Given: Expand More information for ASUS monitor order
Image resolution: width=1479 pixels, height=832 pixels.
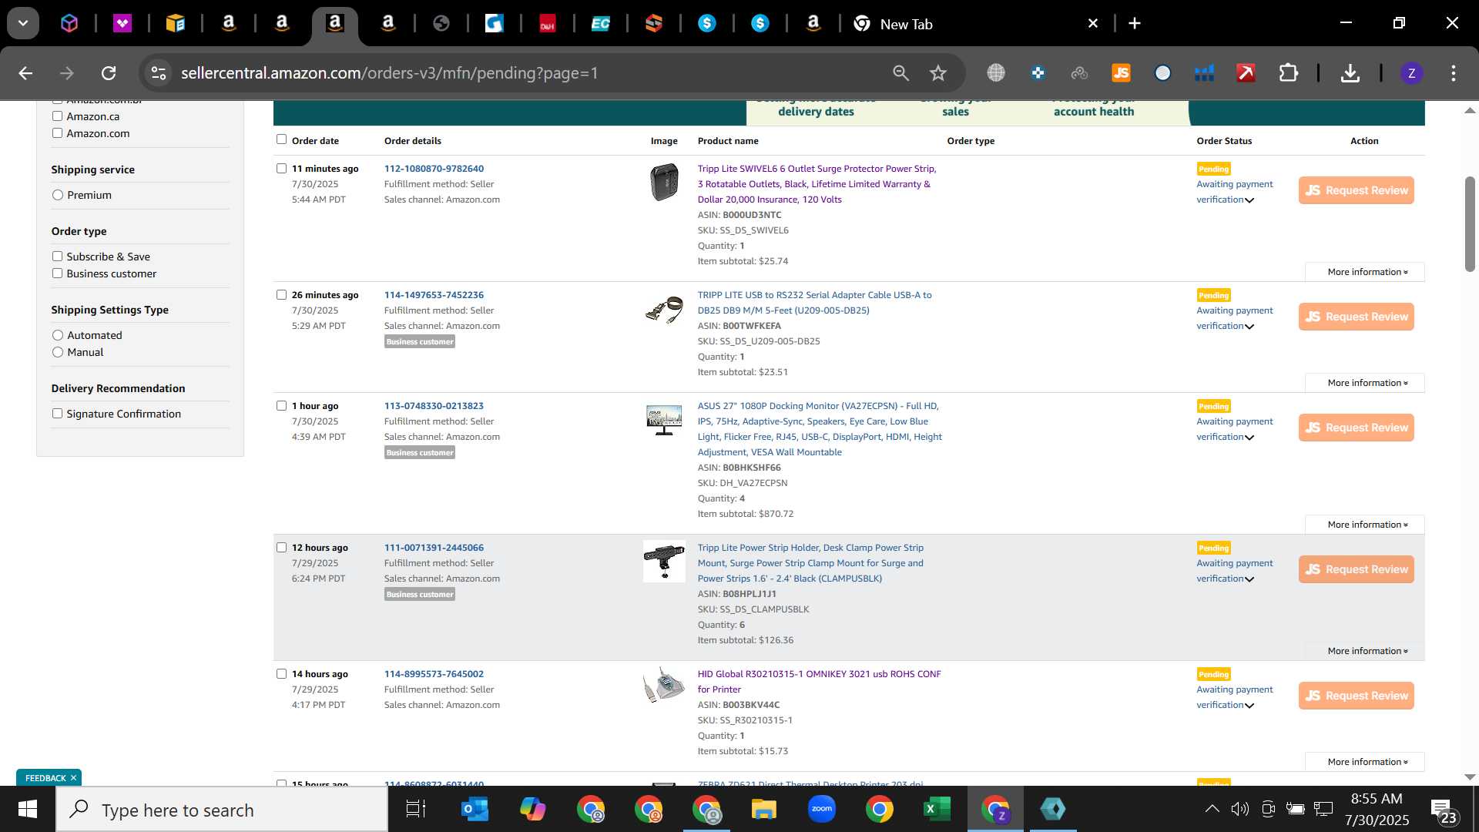Looking at the screenshot, I should (x=1367, y=525).
